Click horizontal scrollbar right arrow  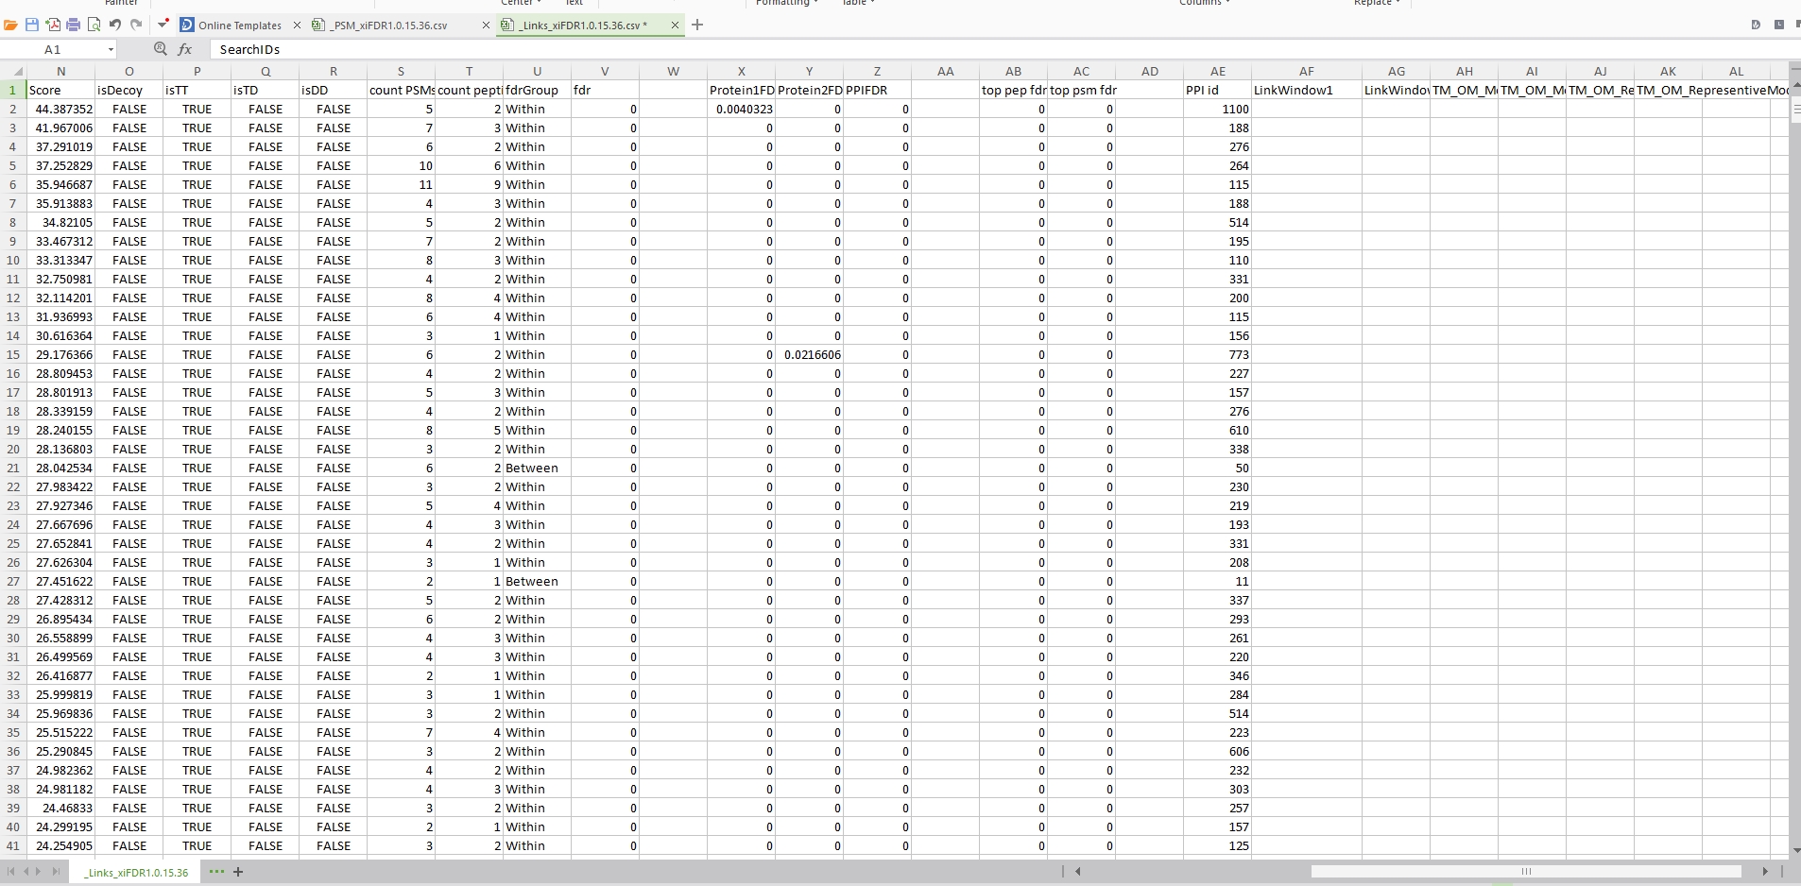pyautogui.click(x=1765, y=872)
